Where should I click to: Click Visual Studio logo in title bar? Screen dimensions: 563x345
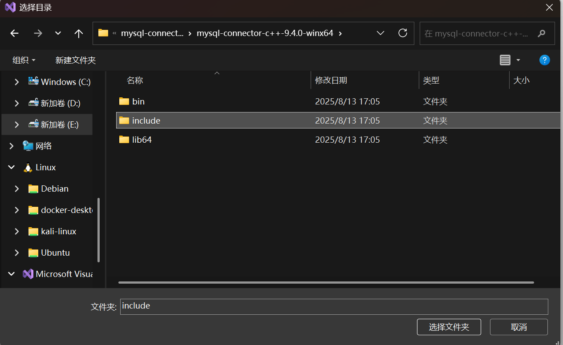[10, 8]
